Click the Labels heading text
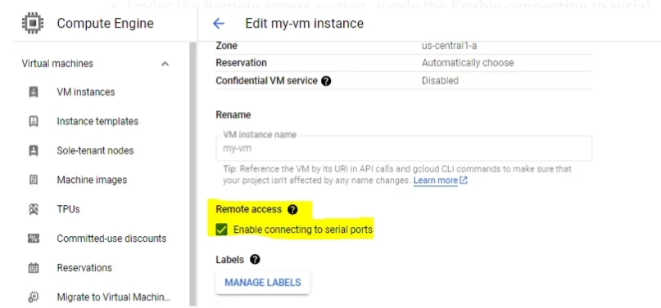This screenshot has height=308, width=661. coord(229,260)
